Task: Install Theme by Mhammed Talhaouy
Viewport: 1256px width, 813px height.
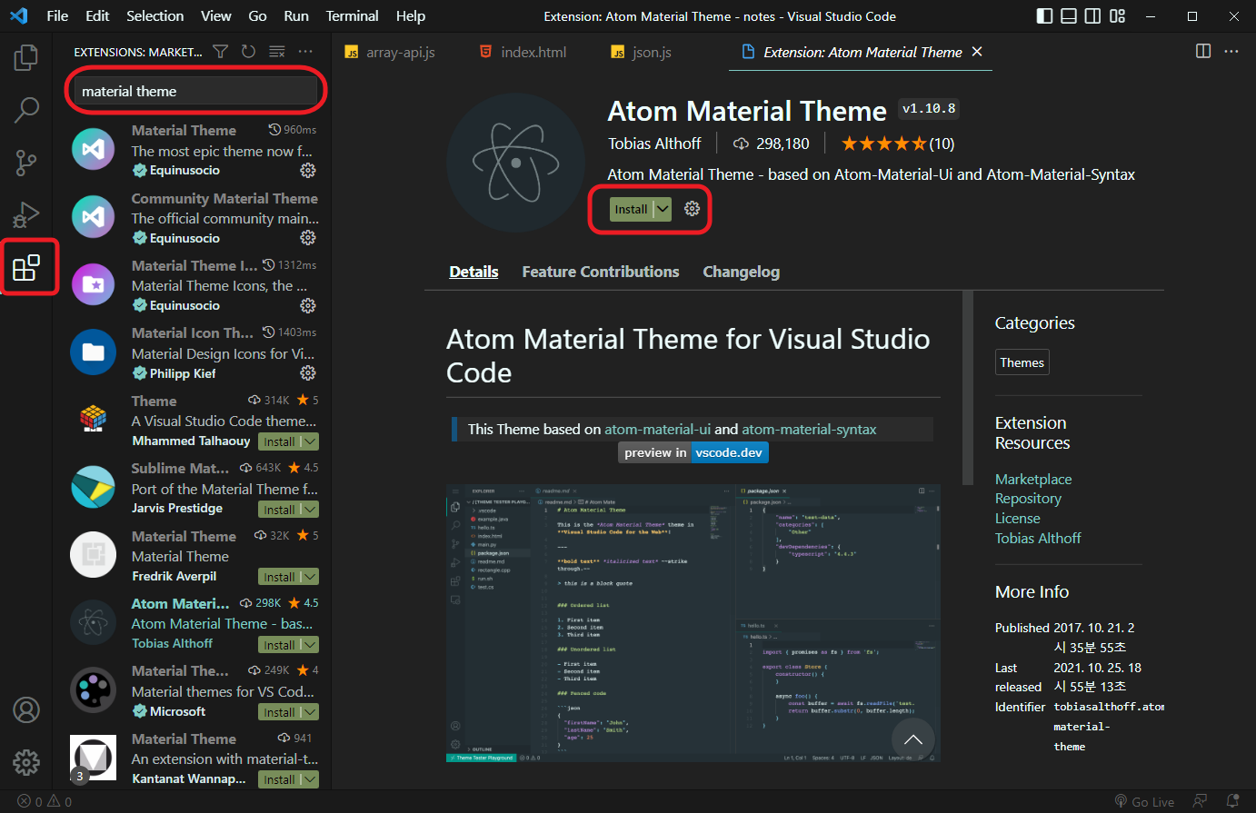Action: point(280,441)
